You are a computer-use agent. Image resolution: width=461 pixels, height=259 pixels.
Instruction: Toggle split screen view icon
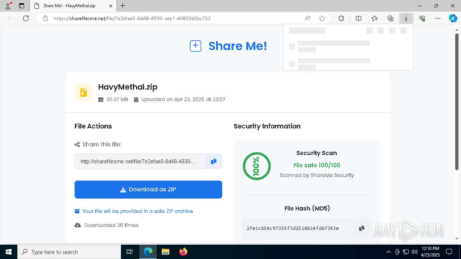pyautogui.click(x=358, y=18)
